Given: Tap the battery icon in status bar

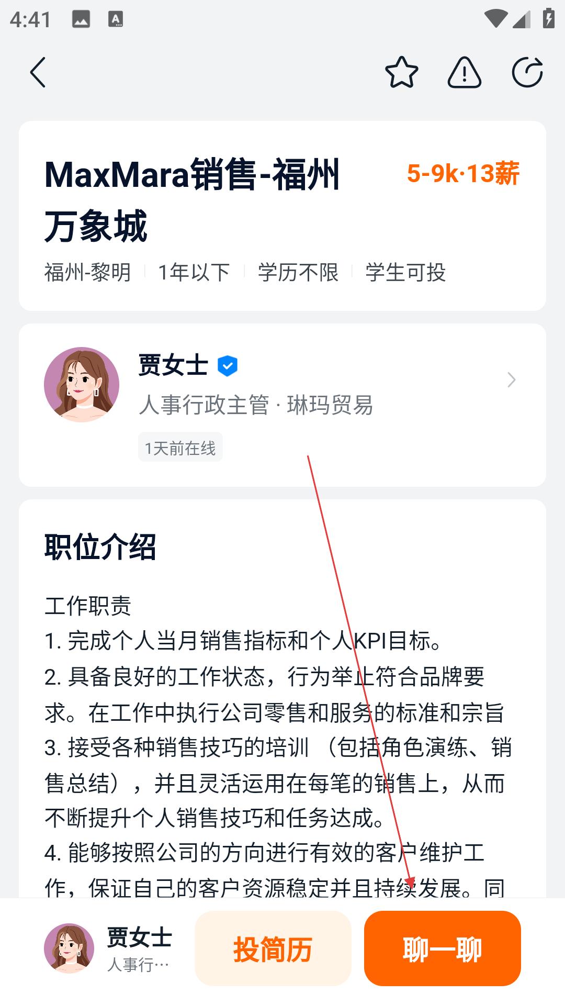Looking at the screenshot, I should 548,19.
